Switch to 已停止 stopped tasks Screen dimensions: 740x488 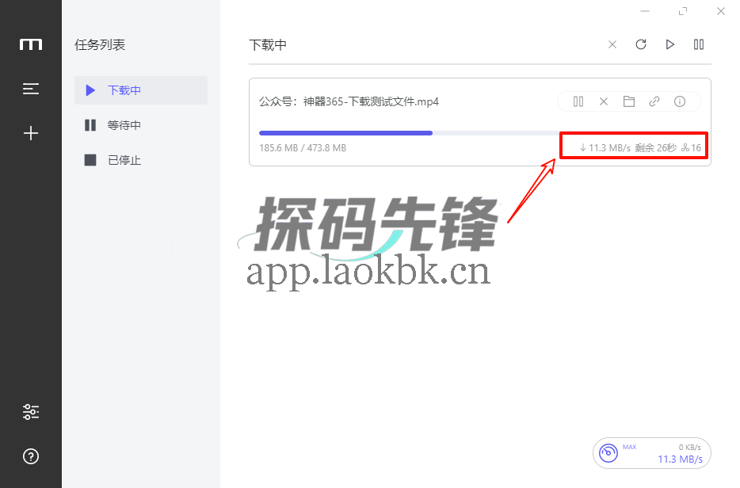[141, 160]
